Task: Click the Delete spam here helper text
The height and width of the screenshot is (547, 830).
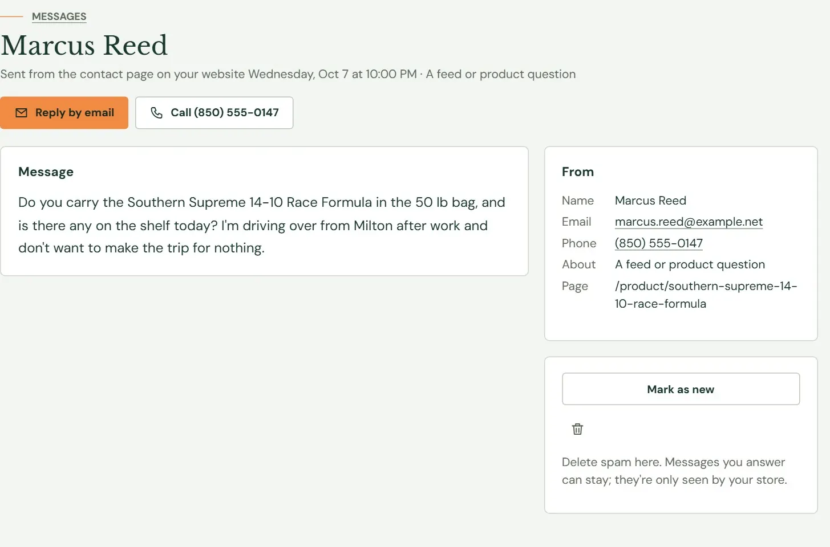Action: tap(674, 471)
